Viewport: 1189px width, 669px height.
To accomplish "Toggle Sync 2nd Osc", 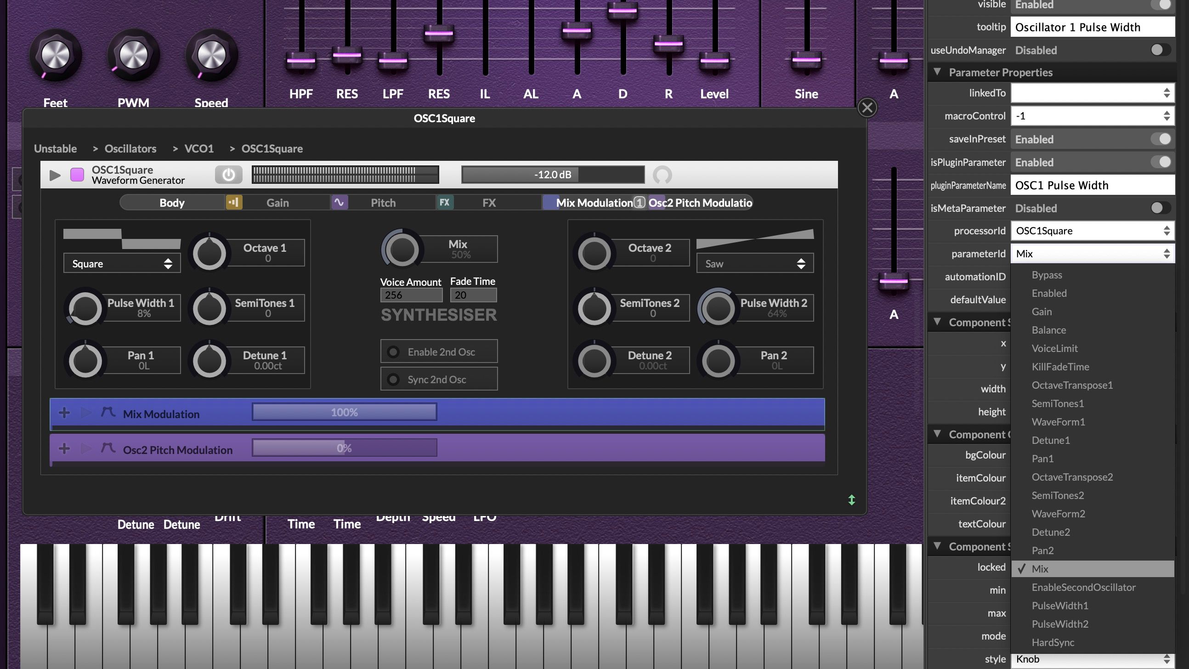I will (438, 380).
